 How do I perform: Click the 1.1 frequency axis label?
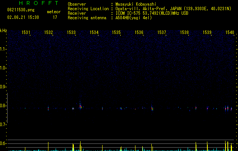3,49
